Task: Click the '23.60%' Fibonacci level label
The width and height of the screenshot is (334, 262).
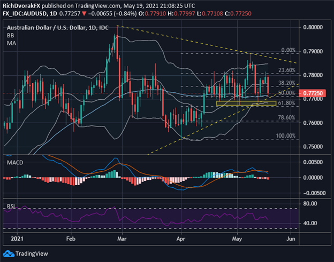Action: 287,70
